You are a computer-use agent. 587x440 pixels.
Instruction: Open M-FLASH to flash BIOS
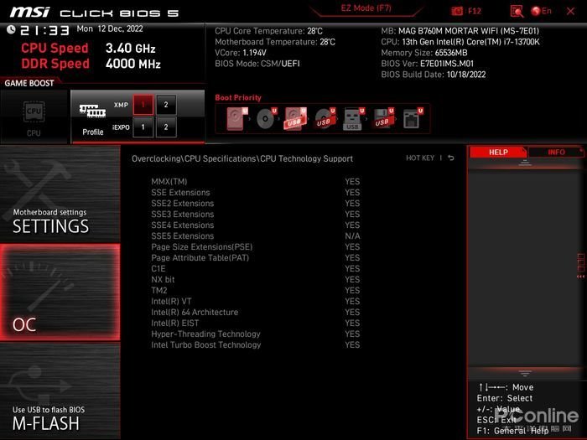pos(60,391)
